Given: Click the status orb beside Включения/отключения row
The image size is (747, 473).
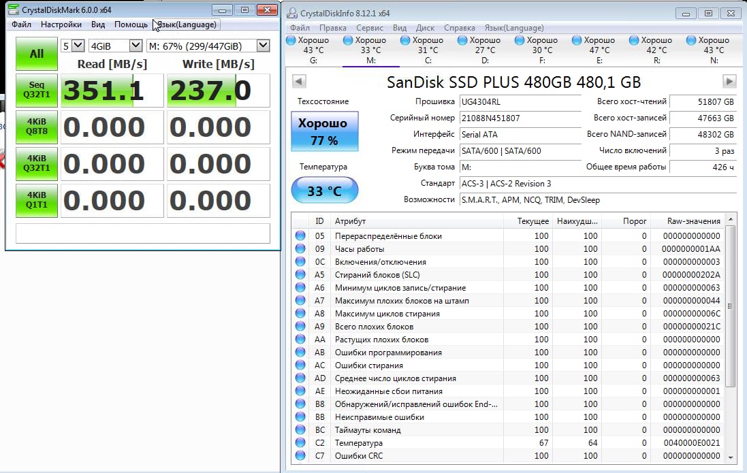Looking at the screenshot, I should 300,261.
